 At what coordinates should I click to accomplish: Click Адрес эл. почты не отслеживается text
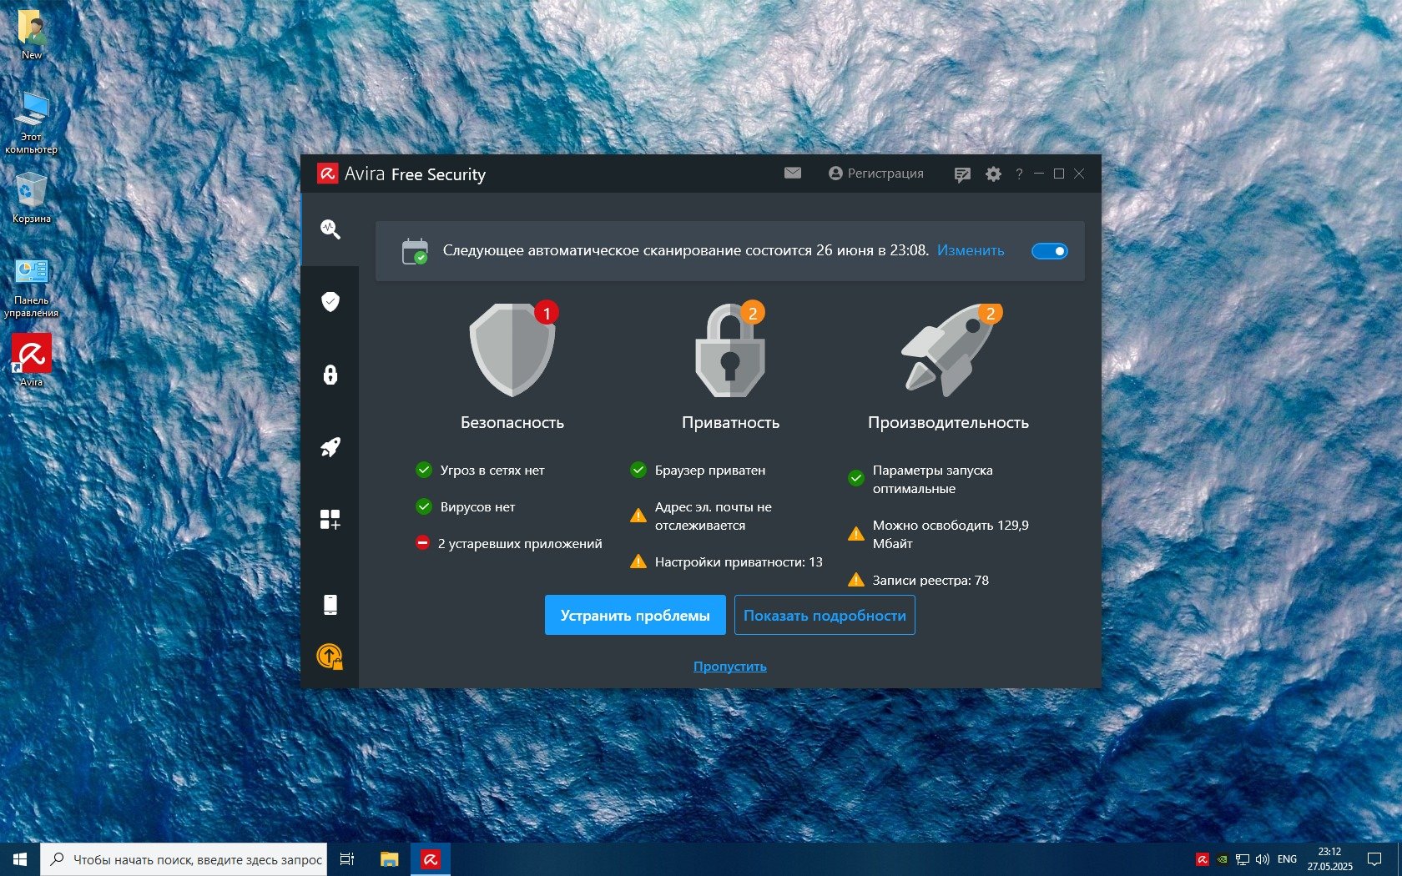click(714, 516)
